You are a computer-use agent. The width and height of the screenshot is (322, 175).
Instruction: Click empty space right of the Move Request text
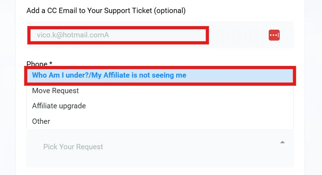click(185, 91)
